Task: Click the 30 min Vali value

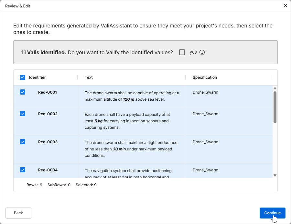Action: pos(119,149)
